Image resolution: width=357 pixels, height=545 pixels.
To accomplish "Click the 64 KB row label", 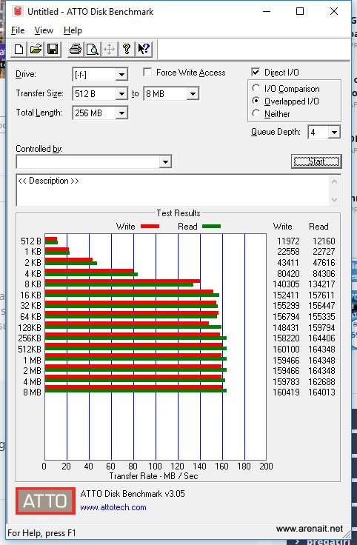I will click(30, 317).
